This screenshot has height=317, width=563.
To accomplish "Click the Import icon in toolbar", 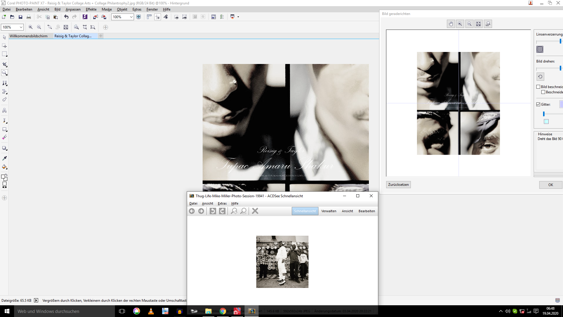I will coord(96,17).
